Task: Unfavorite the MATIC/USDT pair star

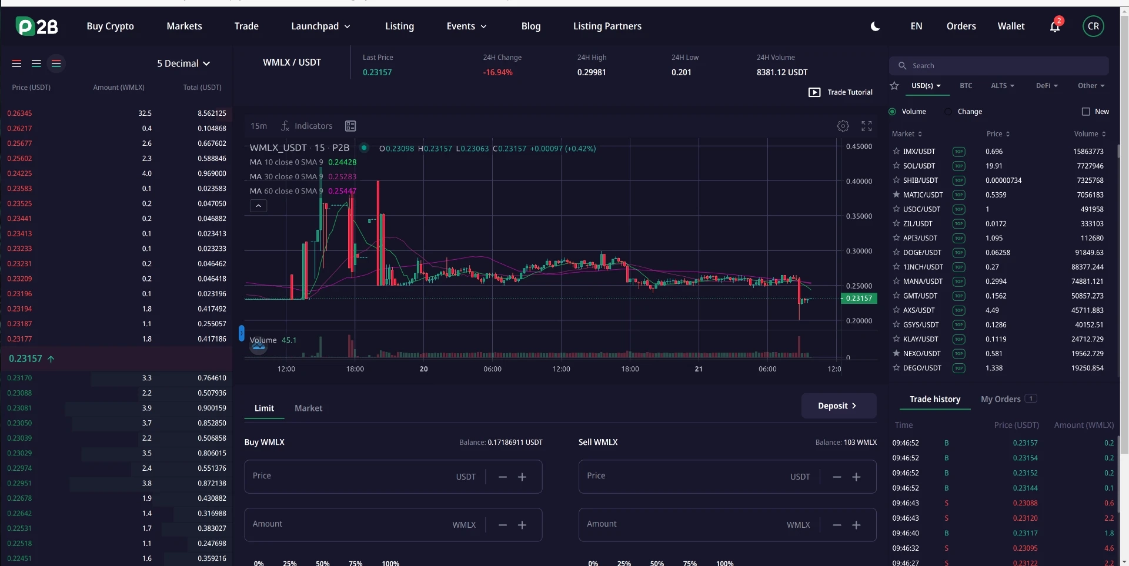Action: coord(896,195)
